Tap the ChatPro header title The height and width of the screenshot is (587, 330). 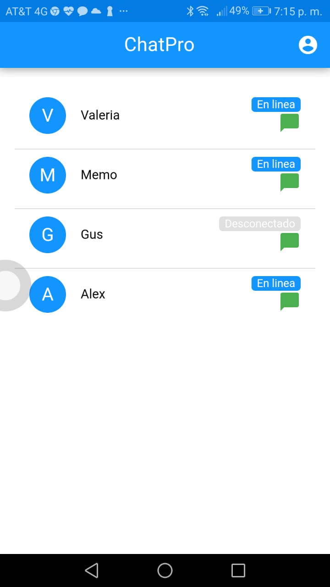pyautogui.click(x=159, y=45)
